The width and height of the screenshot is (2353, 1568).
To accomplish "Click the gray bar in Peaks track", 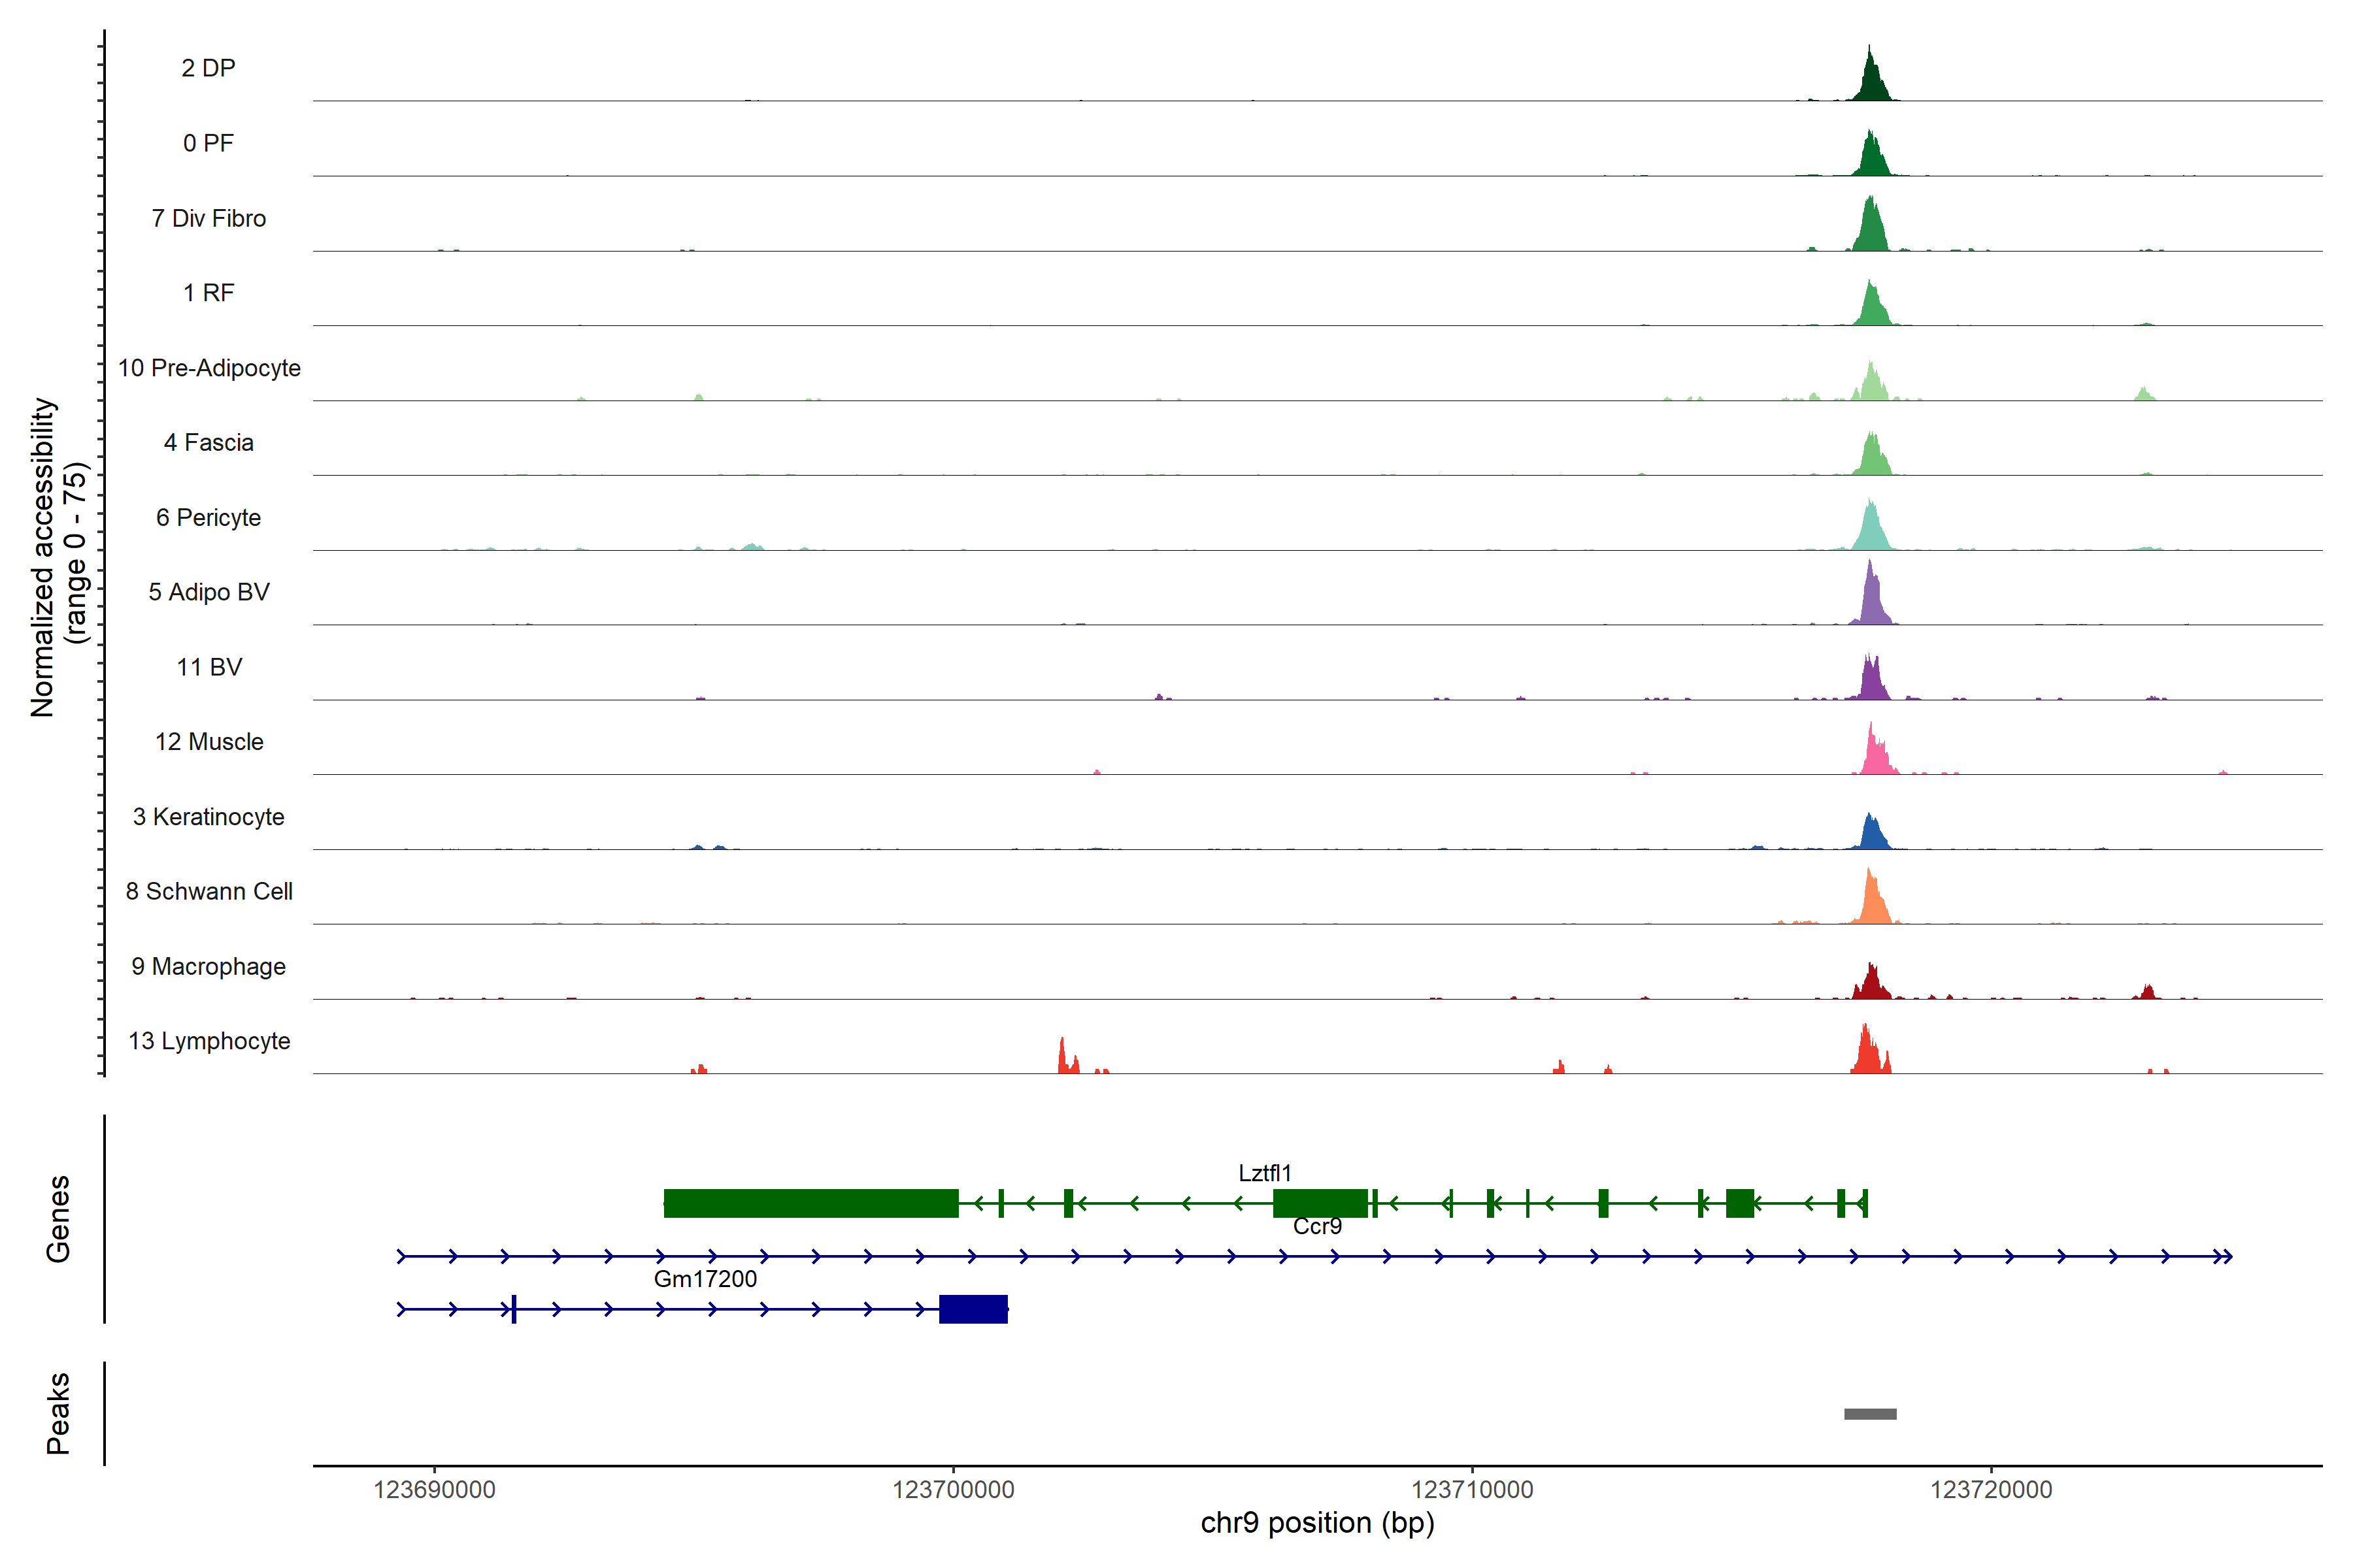I will [x=1870, y=1414].
